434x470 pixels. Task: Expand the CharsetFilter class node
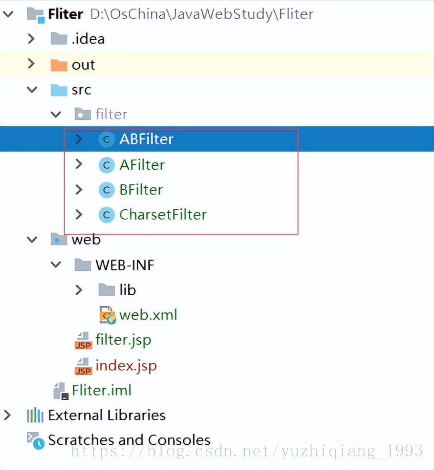click(79, 214)
